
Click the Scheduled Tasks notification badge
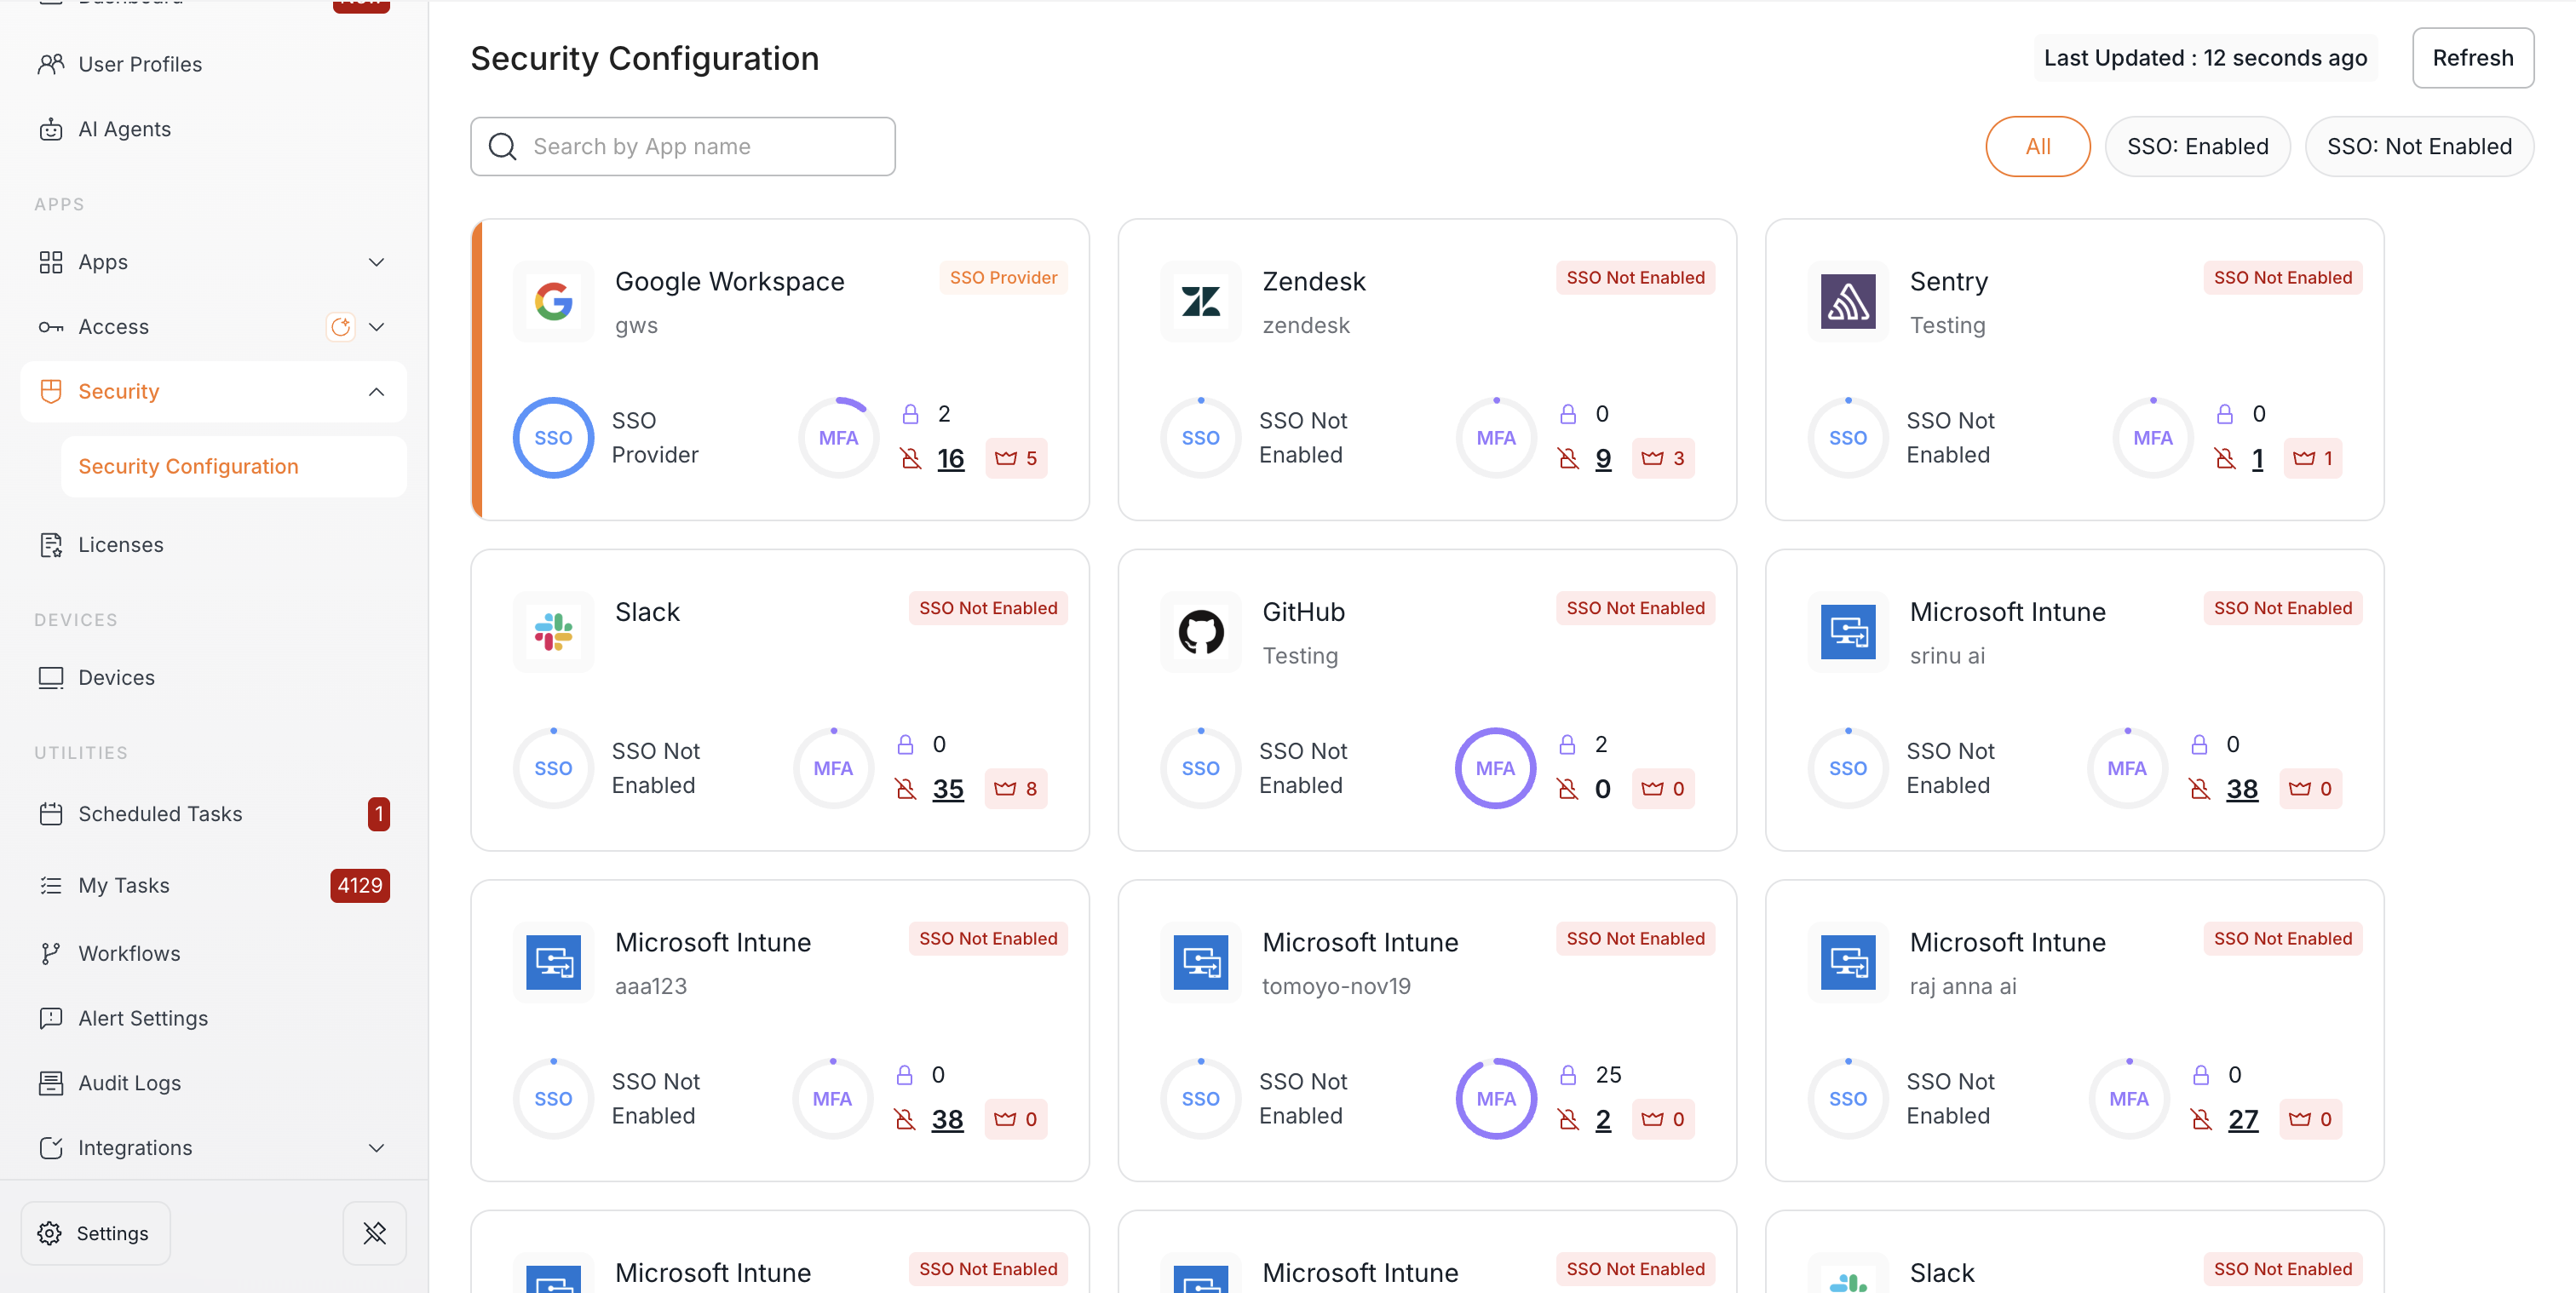(x=379, y=814)
